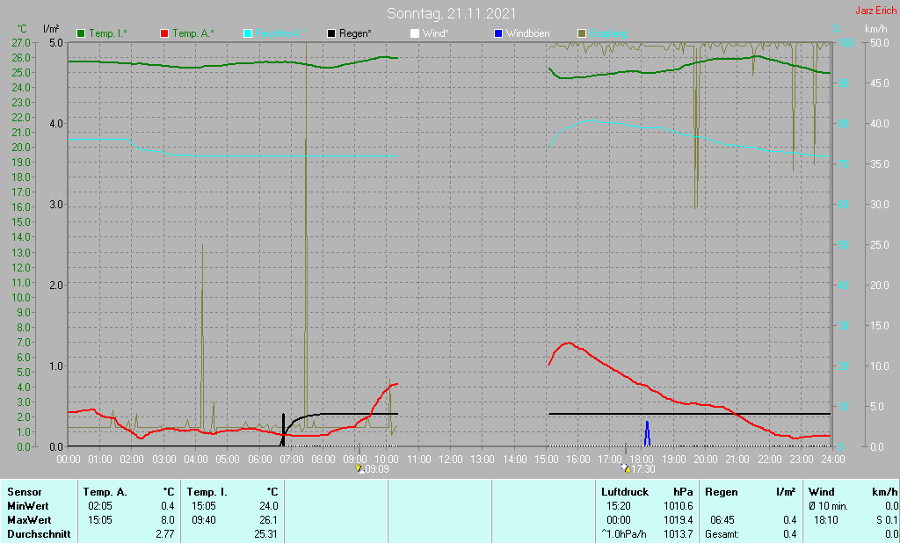Image resolution: width=900 pixels, height=543 pixels.
Task: Select the Temp. A.* legend label
Action: (x=193, y=33)
